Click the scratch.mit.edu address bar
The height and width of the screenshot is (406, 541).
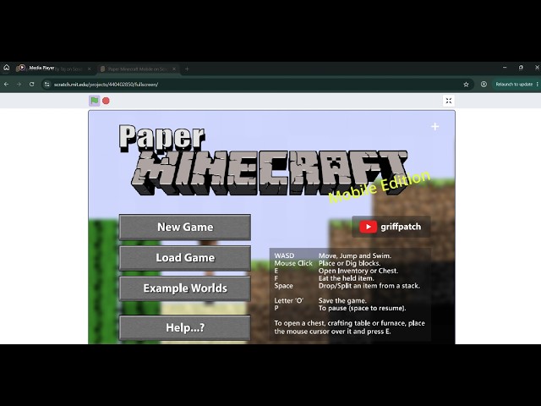click(x=255, y=85)
